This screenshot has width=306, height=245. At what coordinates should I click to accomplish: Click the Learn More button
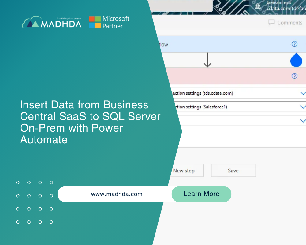point(201,194)
